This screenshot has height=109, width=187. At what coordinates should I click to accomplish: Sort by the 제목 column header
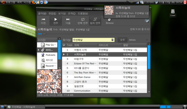(x=85, y=45)
